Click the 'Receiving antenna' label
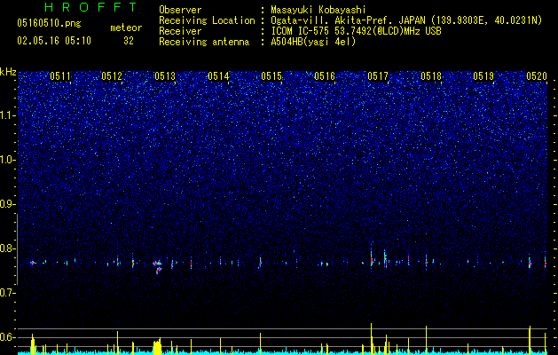The image size is (558, 355). point(204,42)
